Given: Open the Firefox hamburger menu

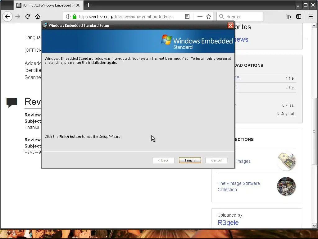Looking at the screenshot, I should (x=311, y=16).
